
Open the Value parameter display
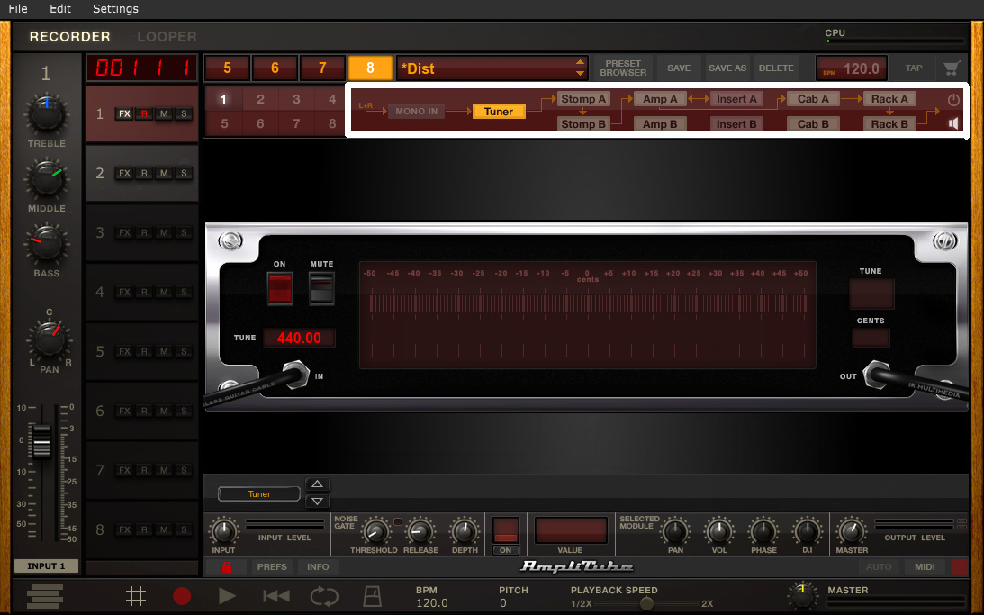pyautogui.click(x=571, y=530)
